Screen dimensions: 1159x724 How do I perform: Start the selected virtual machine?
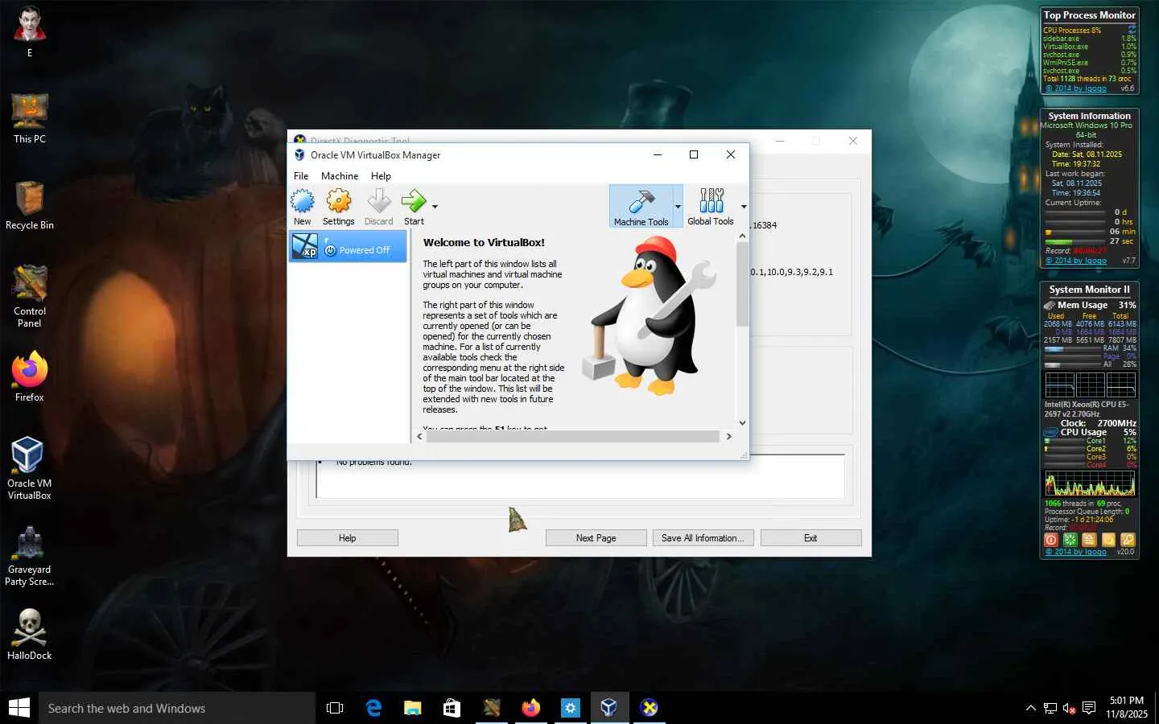pos(414,207)
